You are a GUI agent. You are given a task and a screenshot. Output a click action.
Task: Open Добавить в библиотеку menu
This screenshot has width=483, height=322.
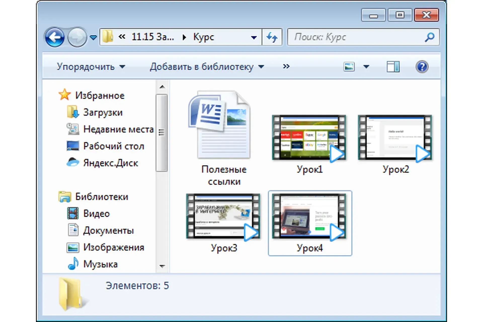[207, 67]
